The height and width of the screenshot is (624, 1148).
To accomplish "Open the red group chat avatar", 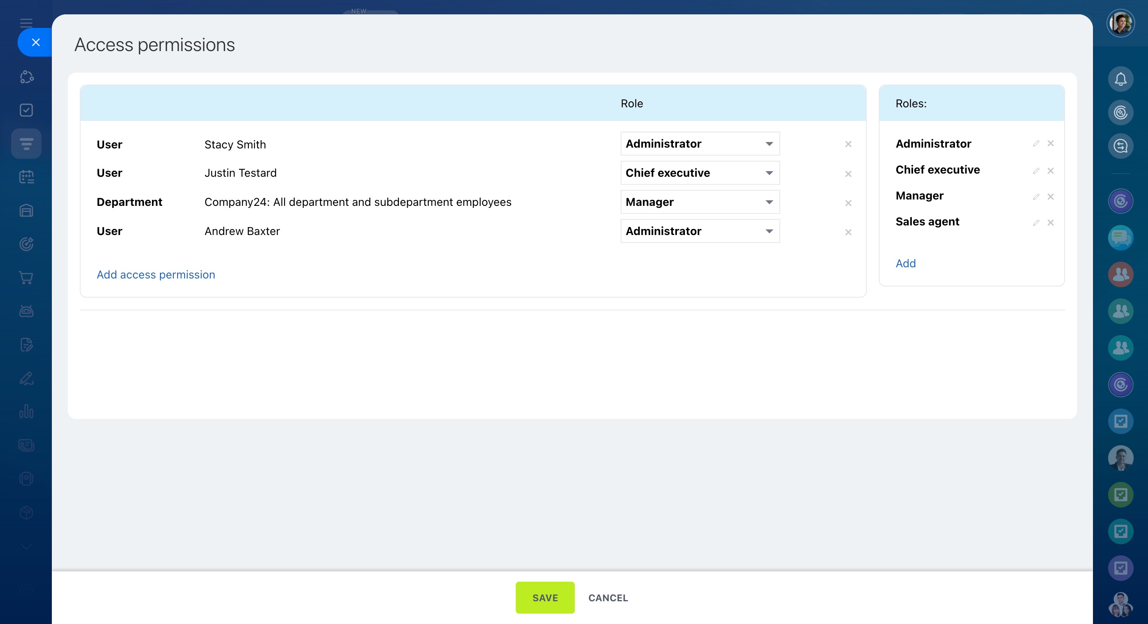I will click(1120, 274).
